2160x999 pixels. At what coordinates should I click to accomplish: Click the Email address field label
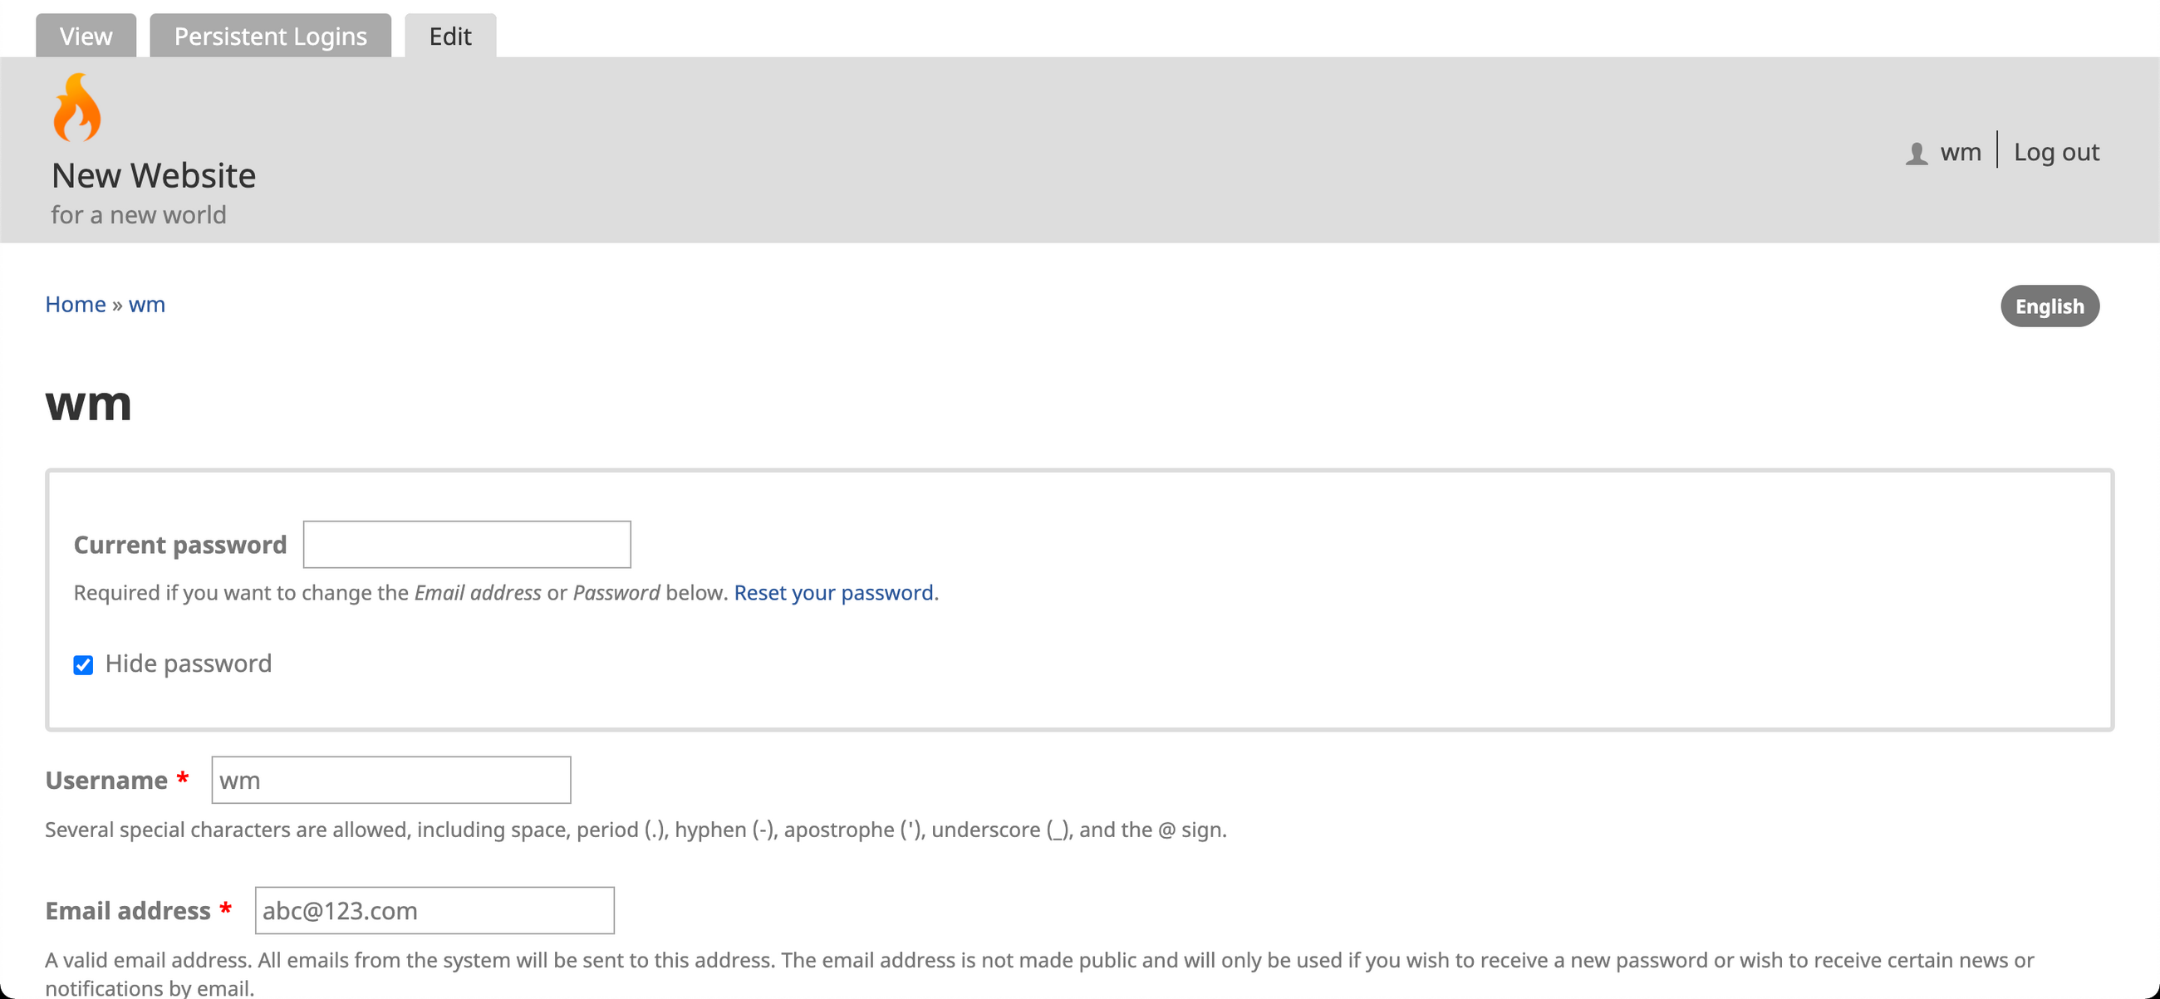(x=127, y=911)
